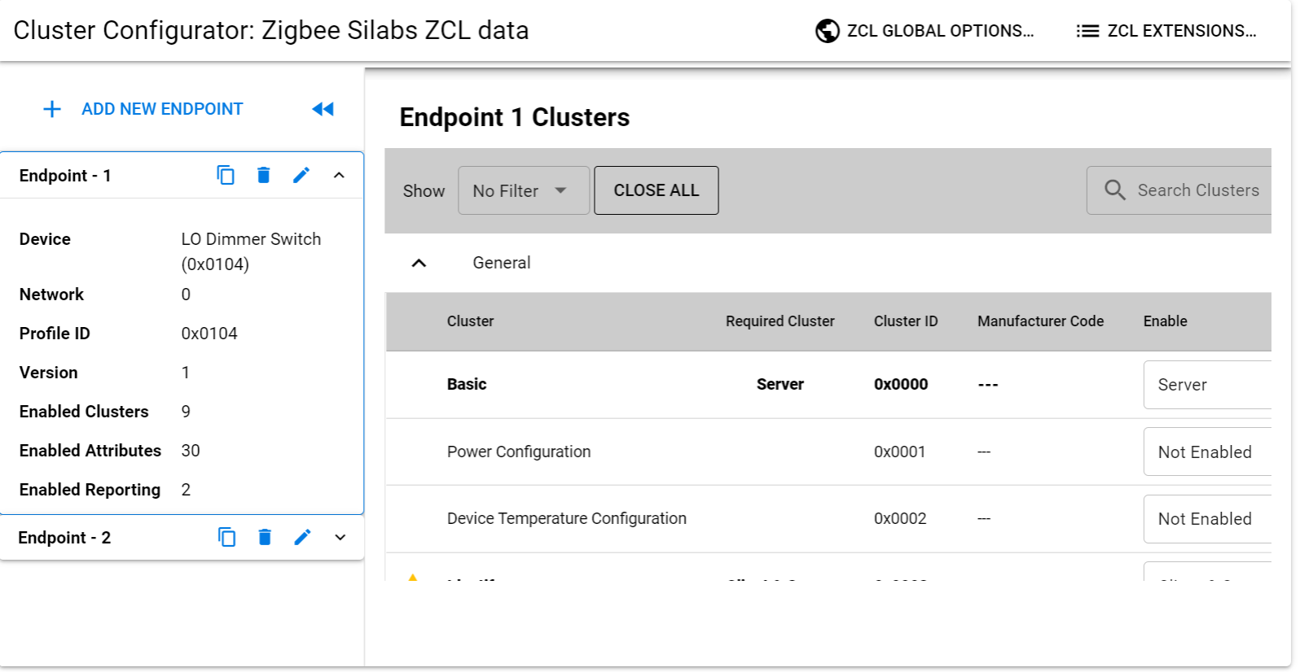1300x672 pixels.
Task: Copy Endpoint 1 using duplicate icon
Action: (226, 175)
